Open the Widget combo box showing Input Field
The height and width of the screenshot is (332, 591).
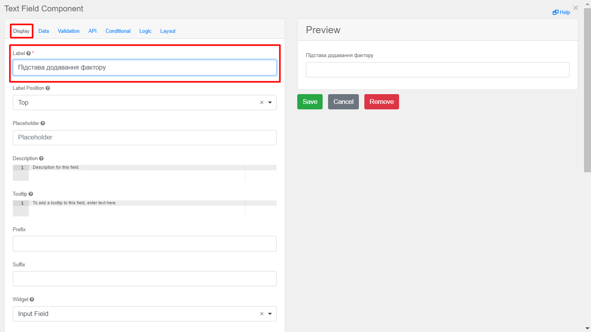145,314
